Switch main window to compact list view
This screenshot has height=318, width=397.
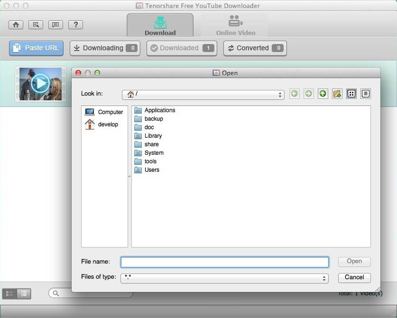tap(24, 294)
